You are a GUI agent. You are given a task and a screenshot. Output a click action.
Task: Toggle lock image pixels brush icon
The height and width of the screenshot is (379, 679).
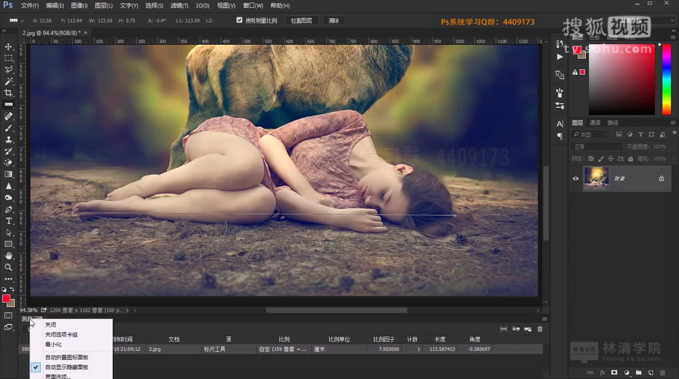[601, 159]
